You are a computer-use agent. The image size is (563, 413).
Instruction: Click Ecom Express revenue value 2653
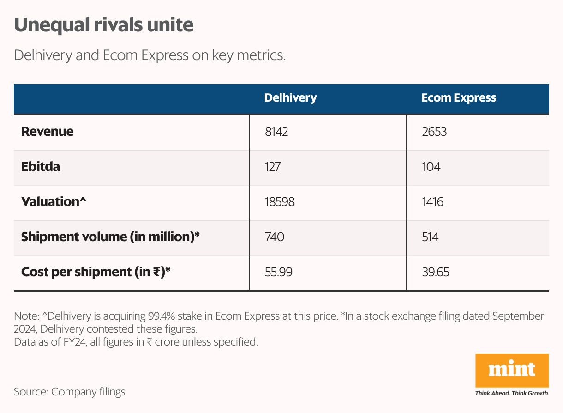(434, 132)
